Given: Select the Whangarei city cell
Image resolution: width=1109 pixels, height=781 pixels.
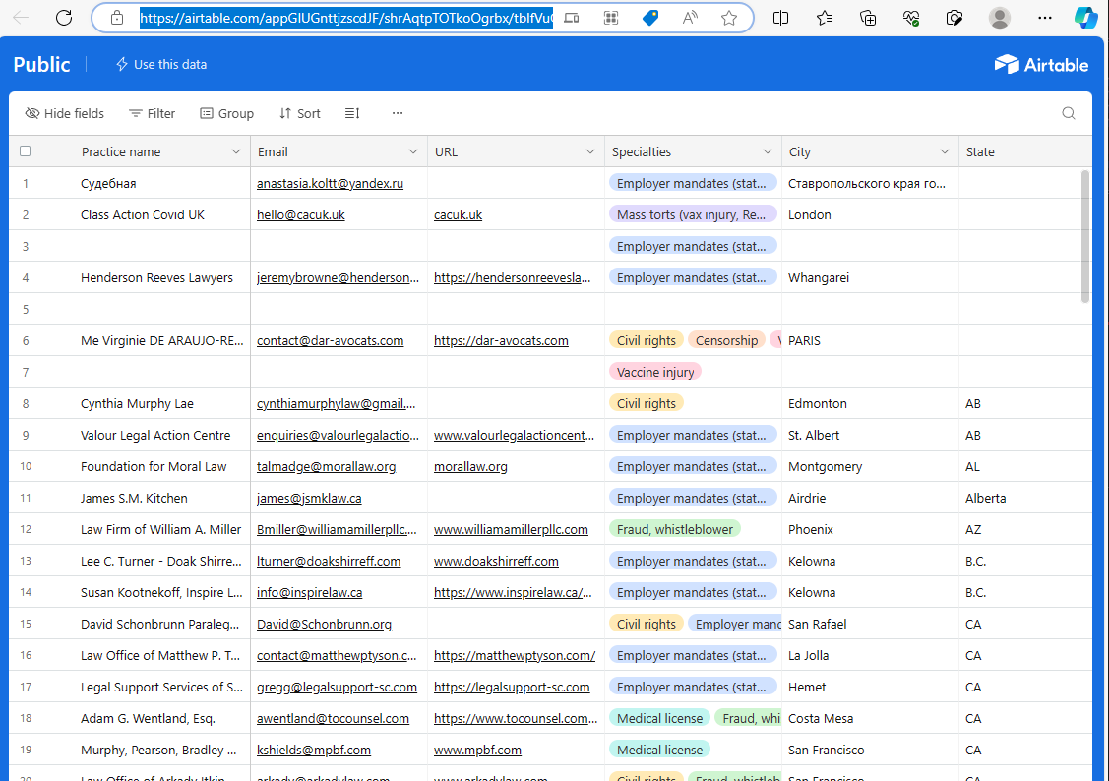Looking at the screenshot, I should (x=870, y=277).
